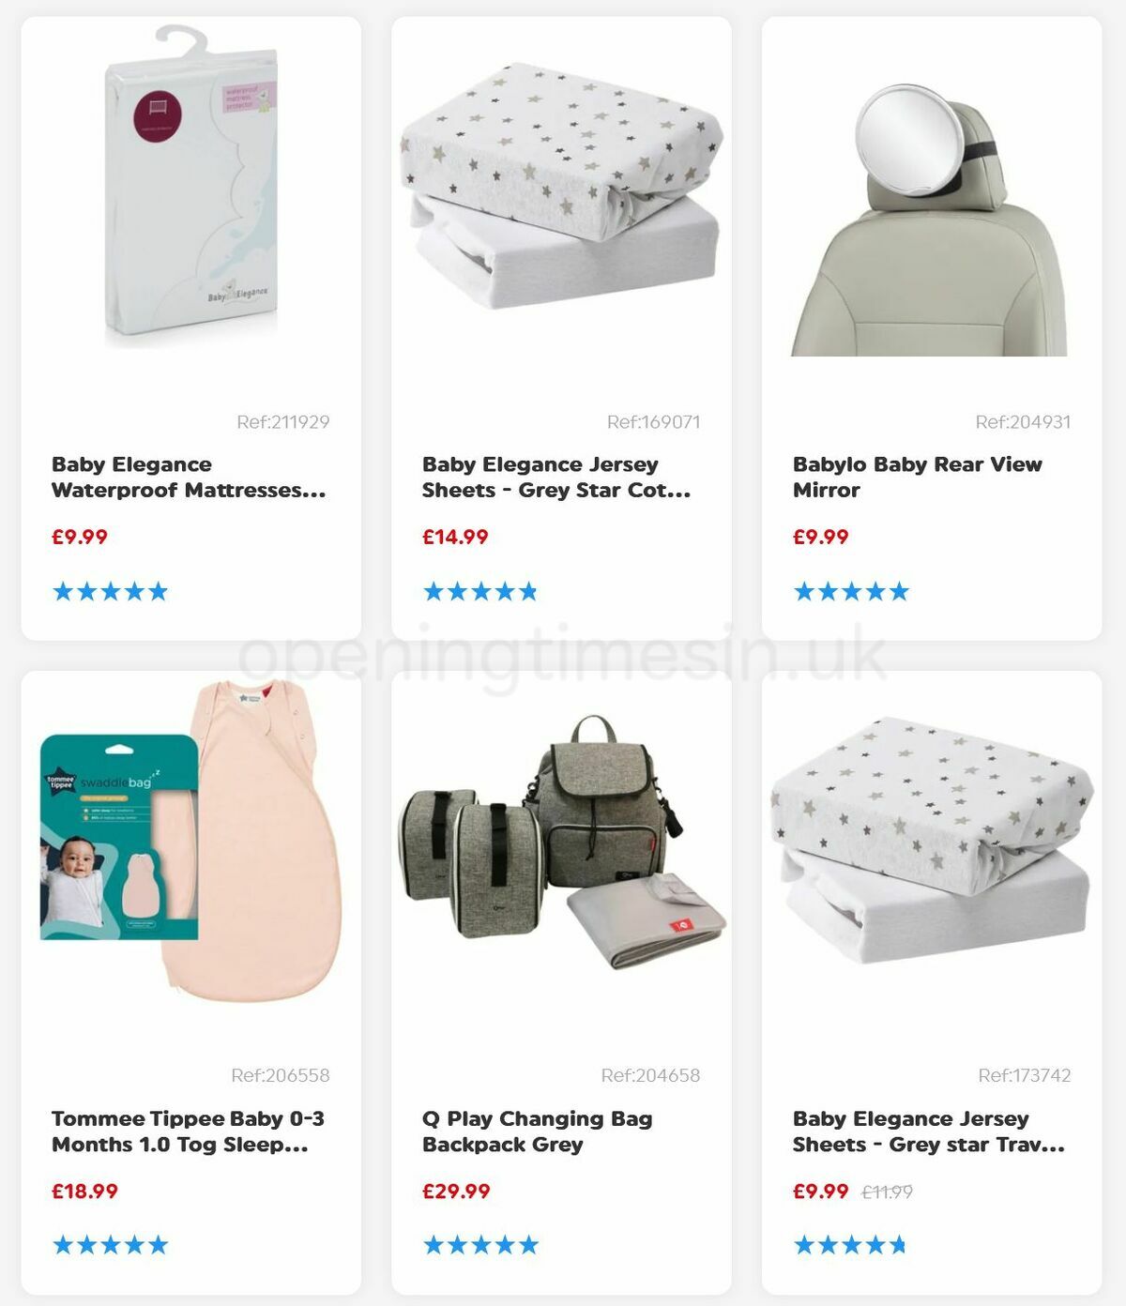
Task: Click the Baby Elegance Waterproof Mattresses title
Action: click(x=189, y=478)
